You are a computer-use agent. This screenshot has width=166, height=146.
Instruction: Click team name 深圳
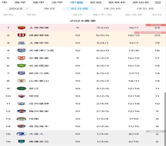tap(34, 96)
